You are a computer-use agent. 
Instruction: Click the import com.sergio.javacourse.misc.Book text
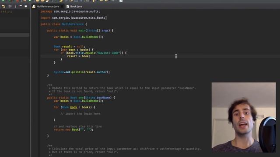[x=73, y=18]
